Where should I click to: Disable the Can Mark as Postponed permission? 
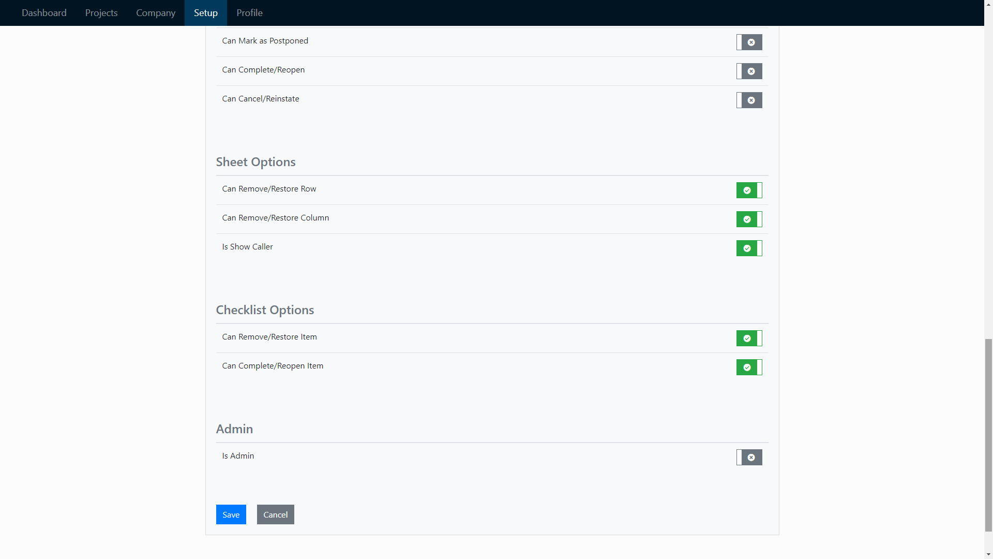[749, 42]
